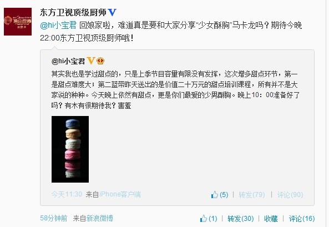Click the 东方卫视顶级厨师 profile avatar

[18, 22]
